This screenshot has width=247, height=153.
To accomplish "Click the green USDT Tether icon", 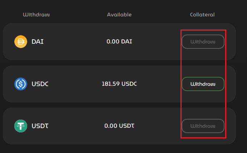I will [21, 126].
